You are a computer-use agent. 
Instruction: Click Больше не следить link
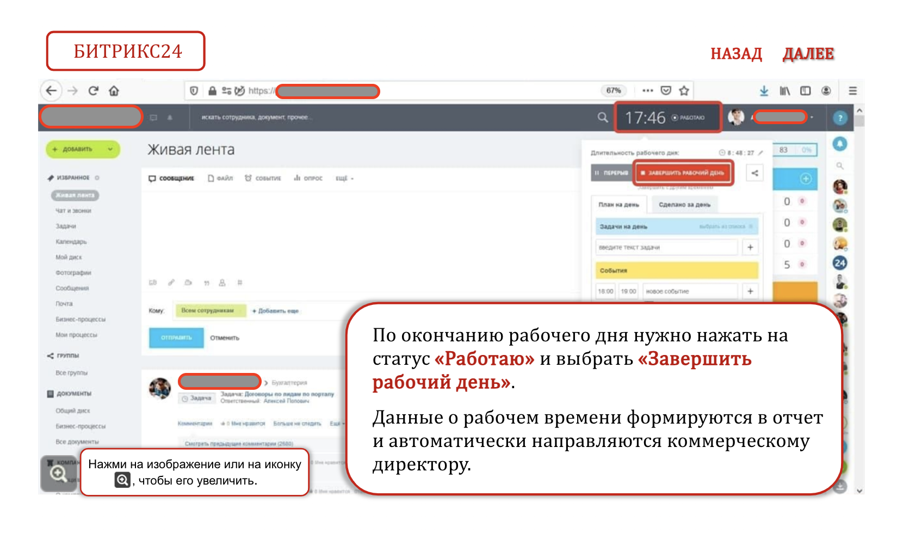tap(297, 424)
